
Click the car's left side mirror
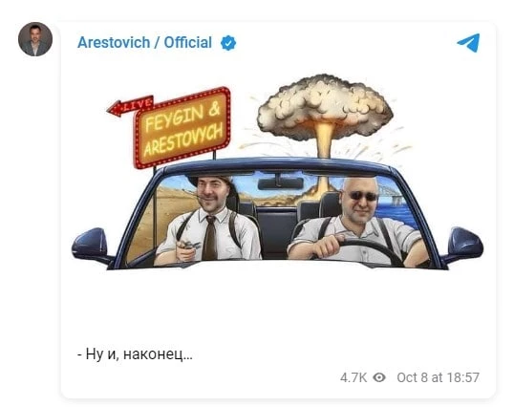[x=93, y=245]
